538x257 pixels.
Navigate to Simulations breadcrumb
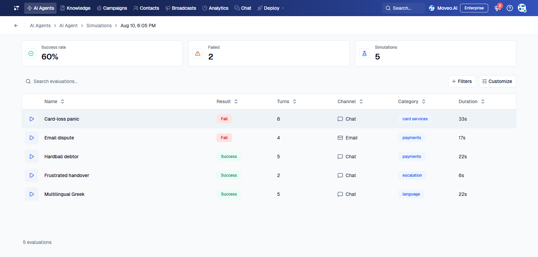tap(99, 26)
